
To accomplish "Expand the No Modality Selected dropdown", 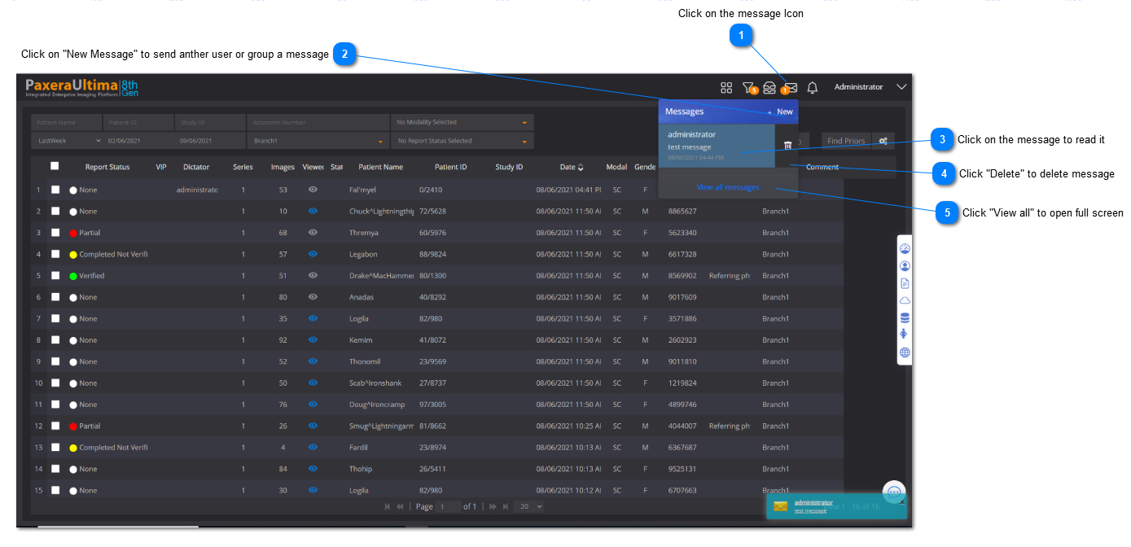I will pyautogui.click(x=462, y=122).
